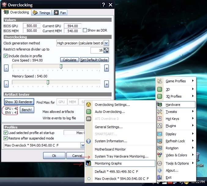207x186 pixels.
Task: Click the Bench! button
Action: pos(27,110)
